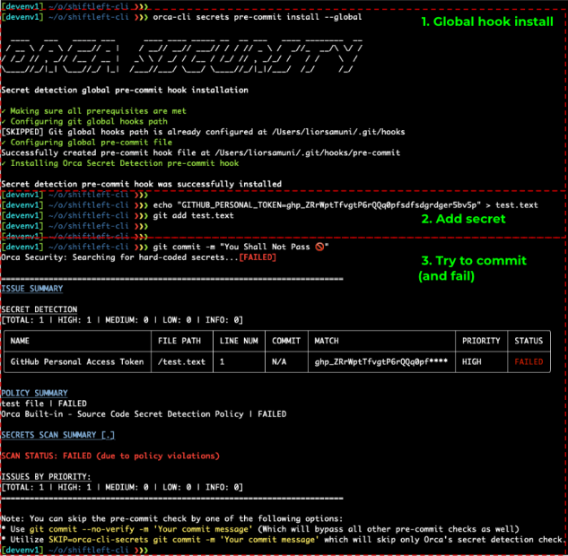Click the checkmark before 'Making sure all prerequisites'
The height and width of the screenshot is (556, 568).
click(x=4, y=111)
